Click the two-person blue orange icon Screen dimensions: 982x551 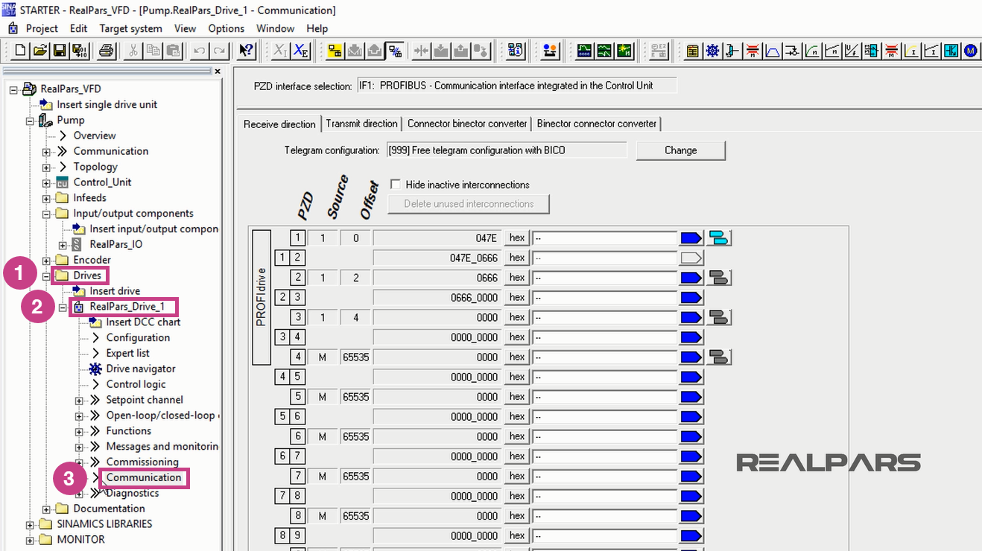(551, 51)
